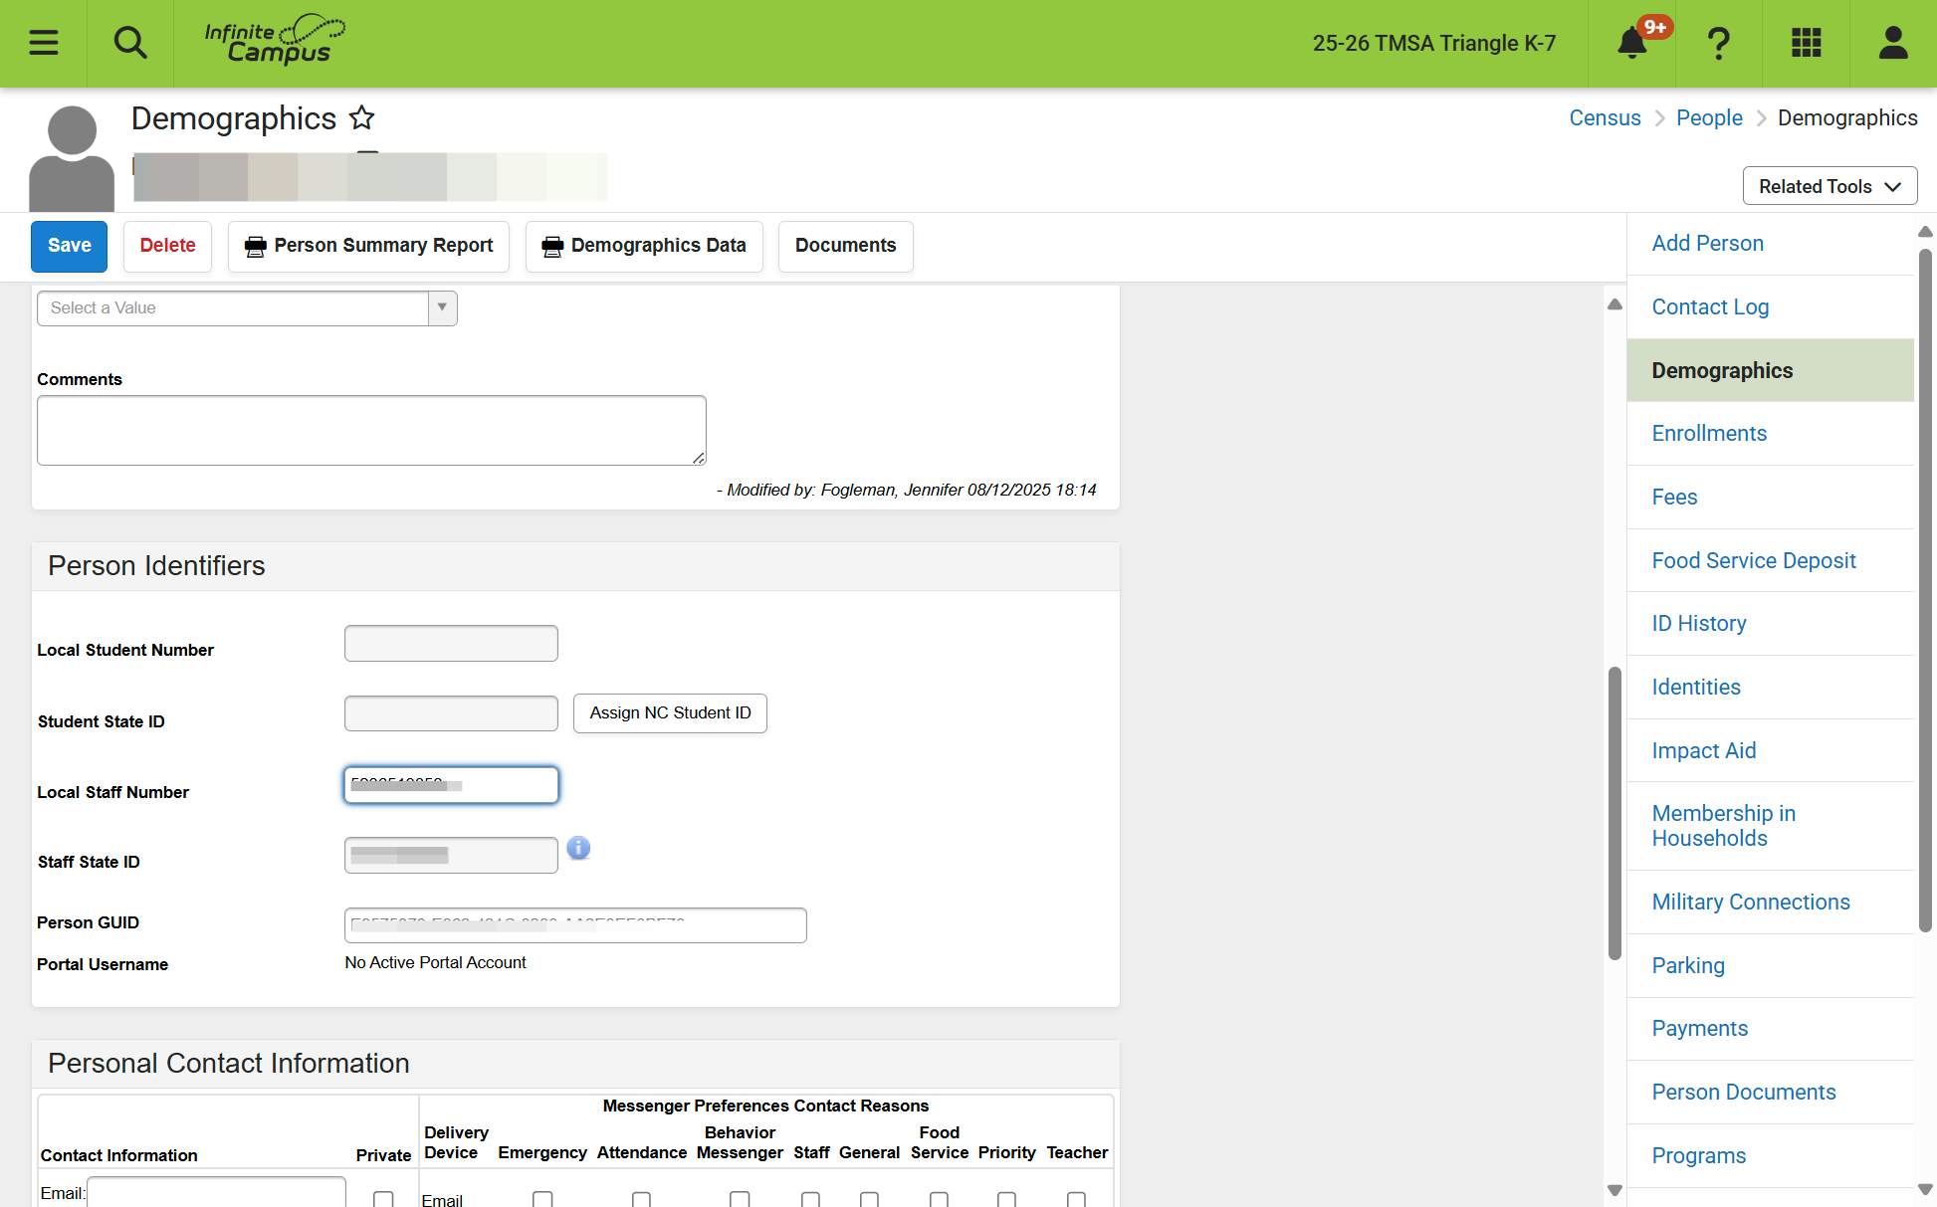This screenshot has height=1207, width=1937.
Task: Click the Infinite Campus logo
Action: click(275, 41)
